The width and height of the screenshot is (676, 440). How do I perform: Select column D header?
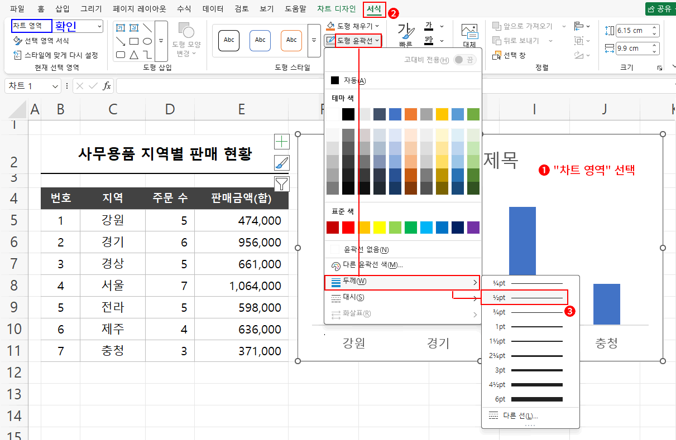170,109
